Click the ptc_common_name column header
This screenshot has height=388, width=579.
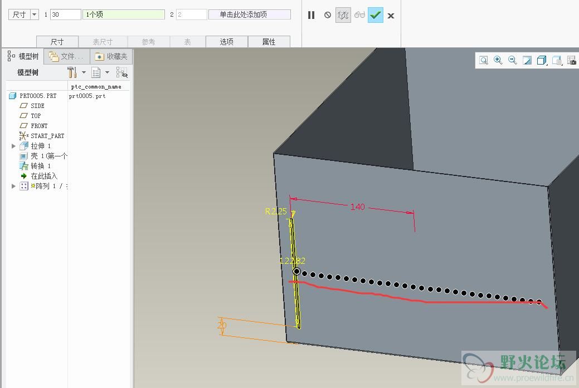(x=96, y=87)
